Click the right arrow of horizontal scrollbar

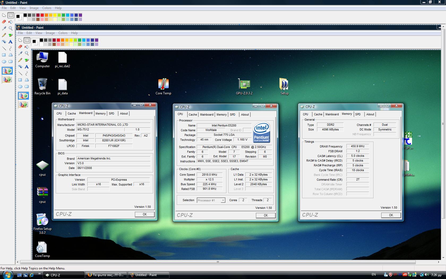point(439,262)
